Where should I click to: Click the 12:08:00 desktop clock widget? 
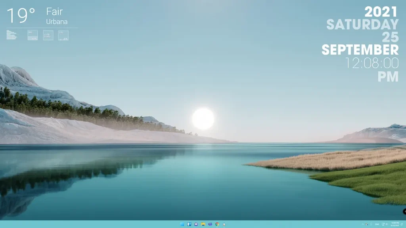pos(371,63)
